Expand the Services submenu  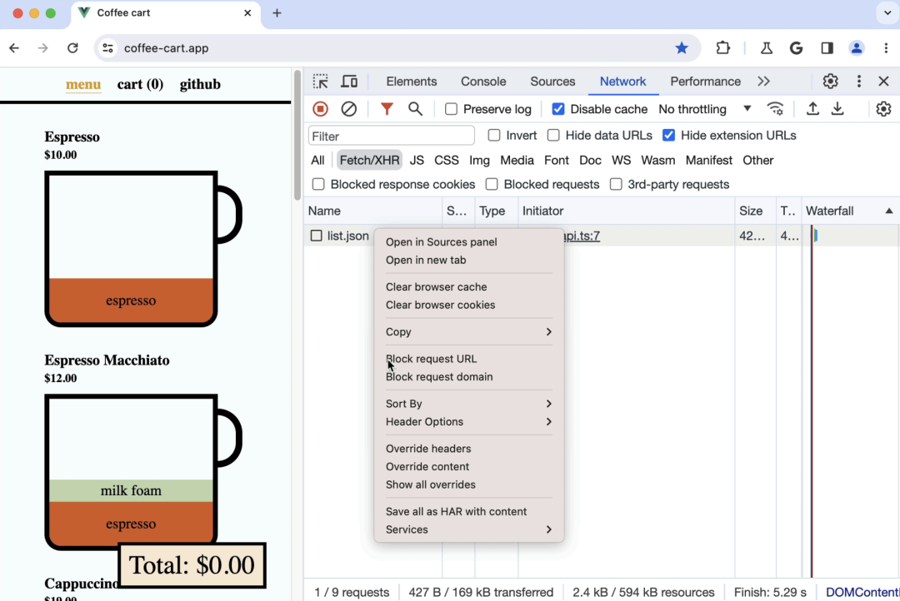tap(468, 529)
